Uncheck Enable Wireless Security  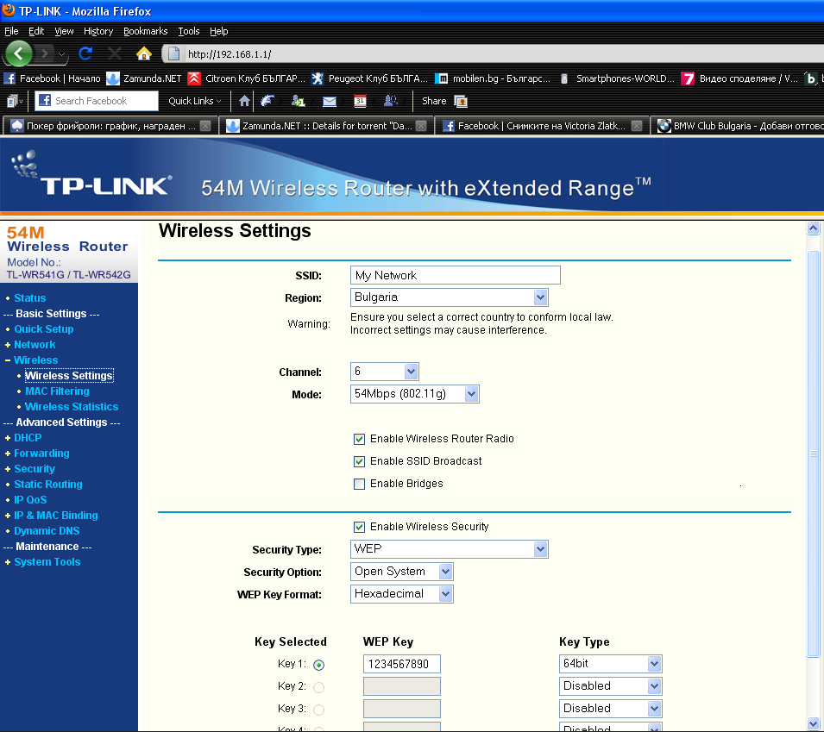[360, 527]
